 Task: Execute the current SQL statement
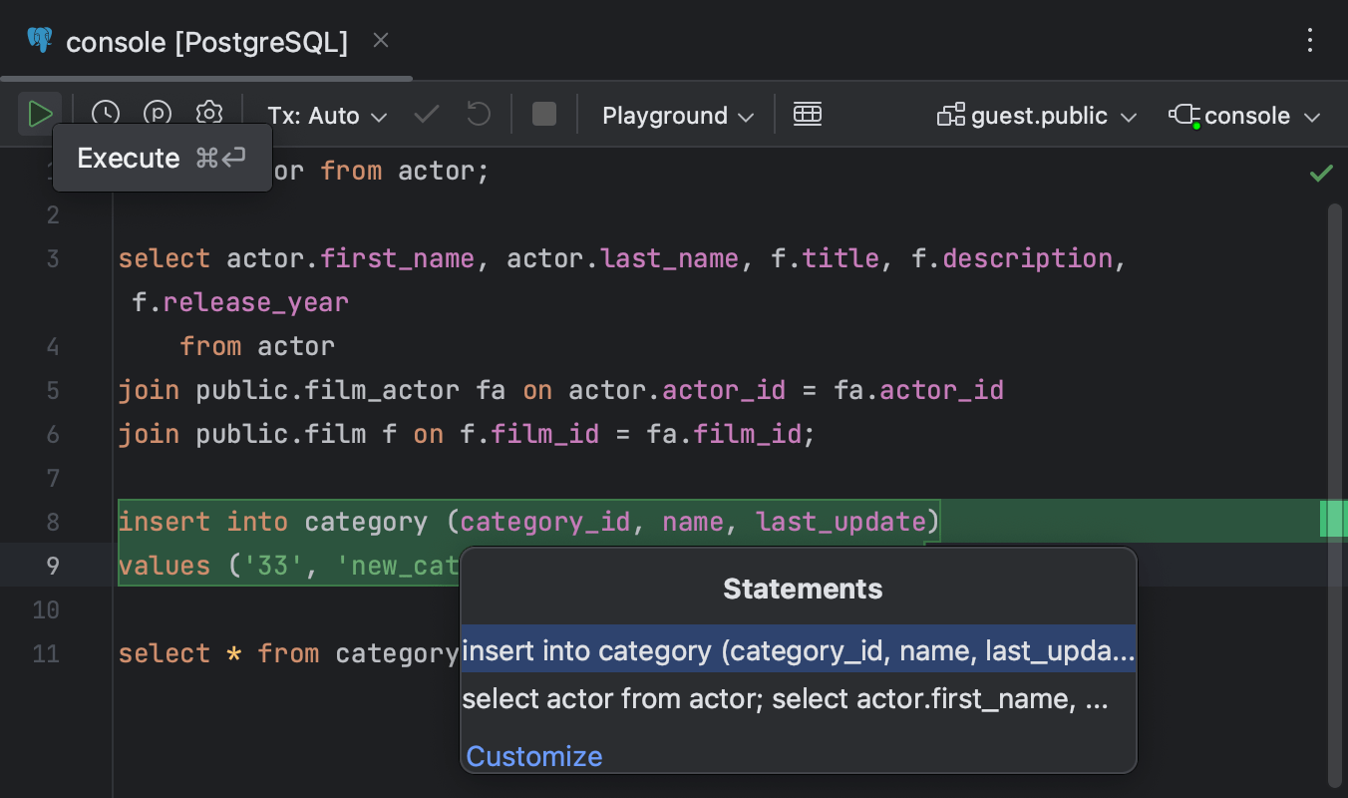(x=40, y=114)
